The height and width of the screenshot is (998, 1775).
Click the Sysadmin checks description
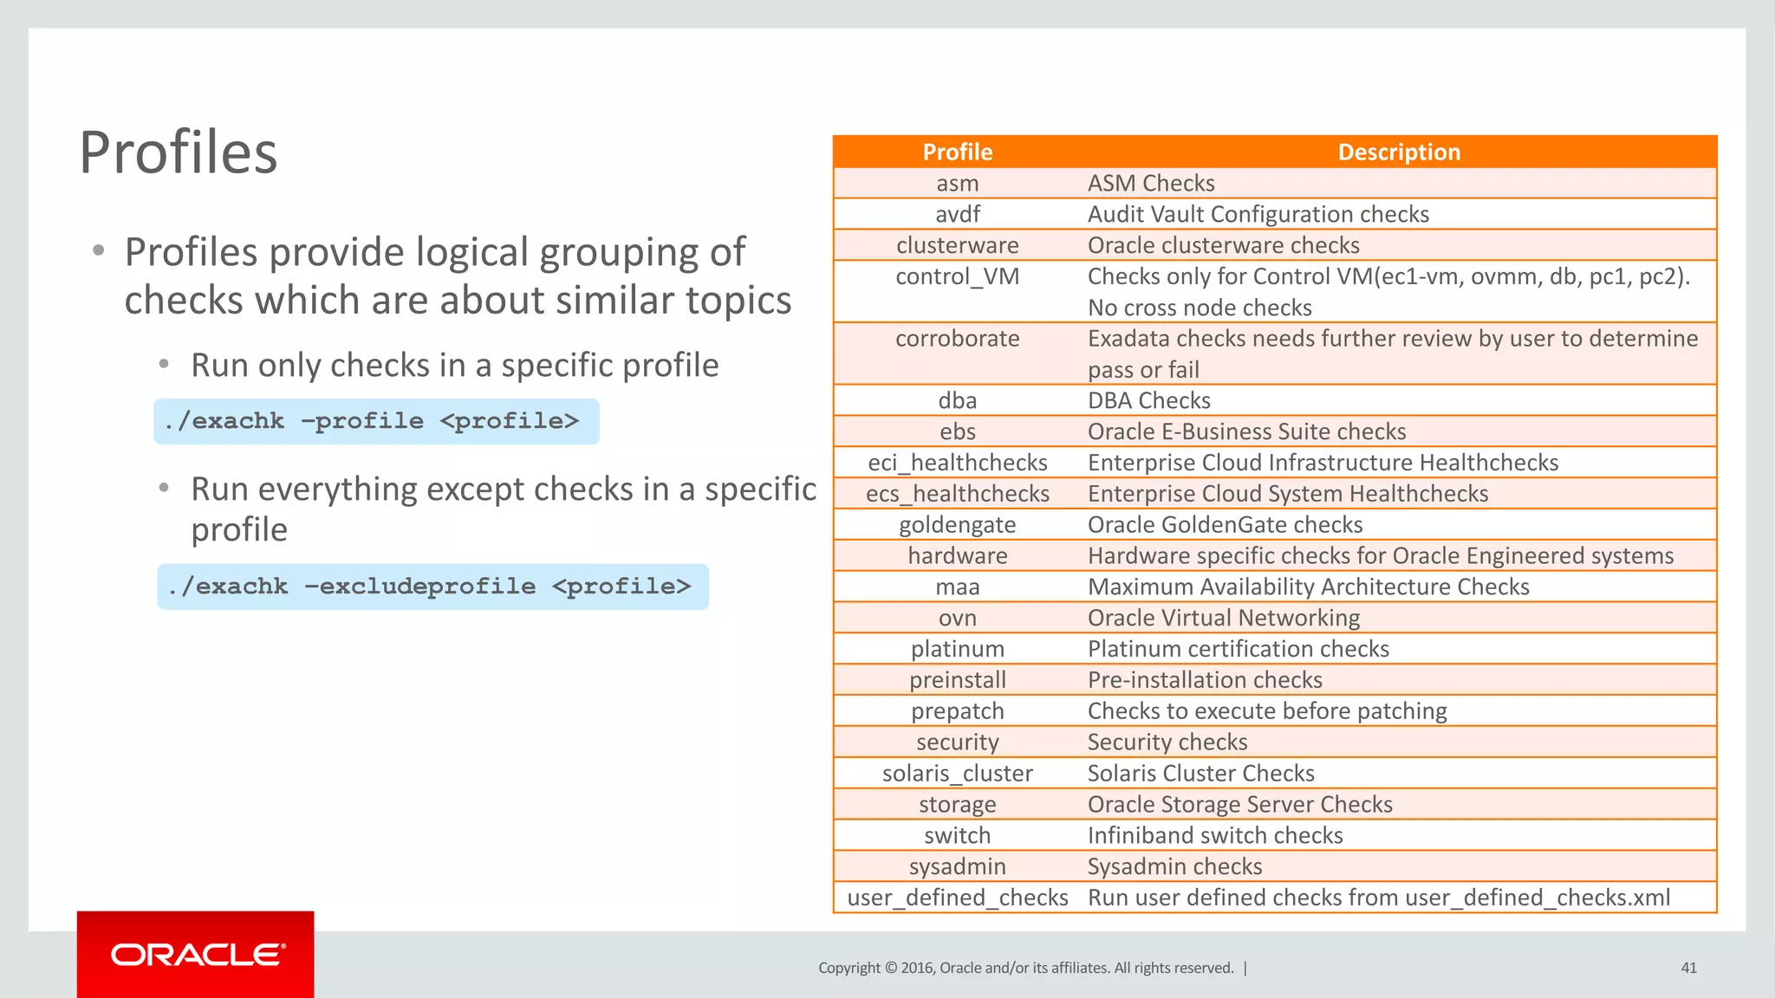point(1174,866)
